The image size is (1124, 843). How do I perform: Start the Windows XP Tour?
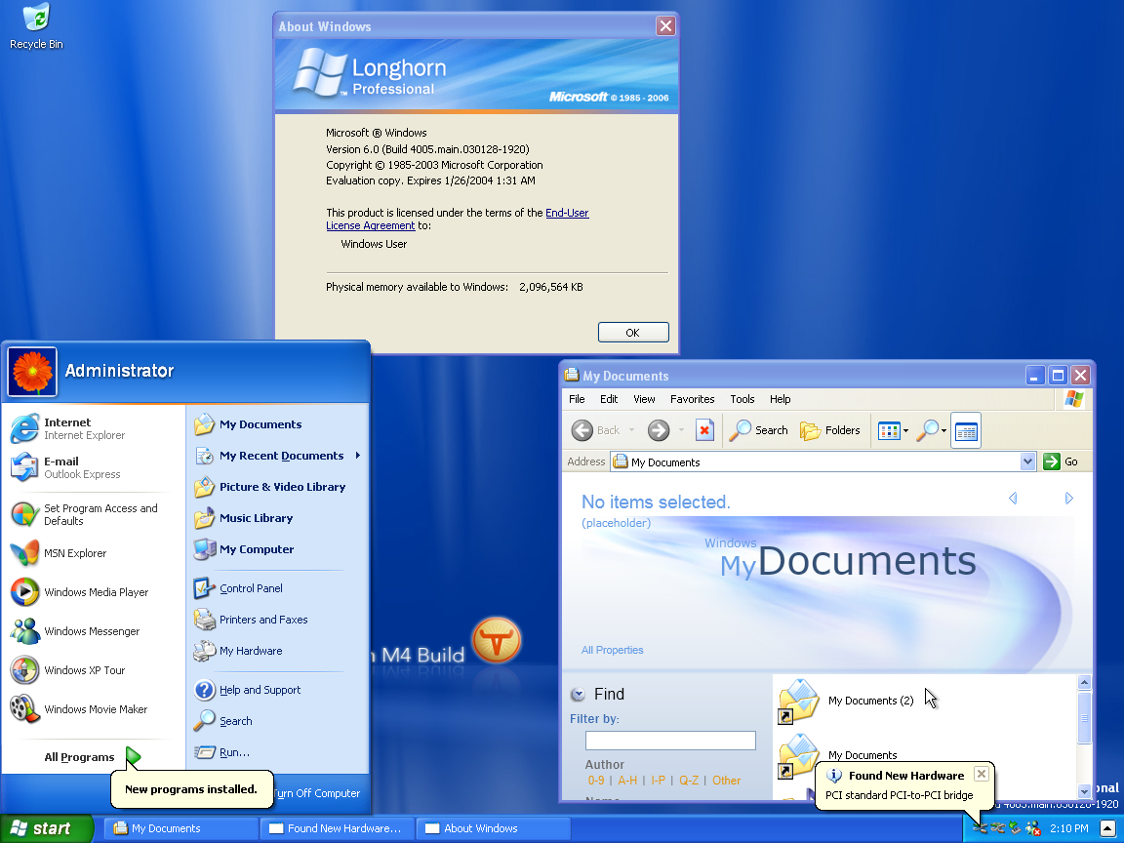[x=68, y=670]
